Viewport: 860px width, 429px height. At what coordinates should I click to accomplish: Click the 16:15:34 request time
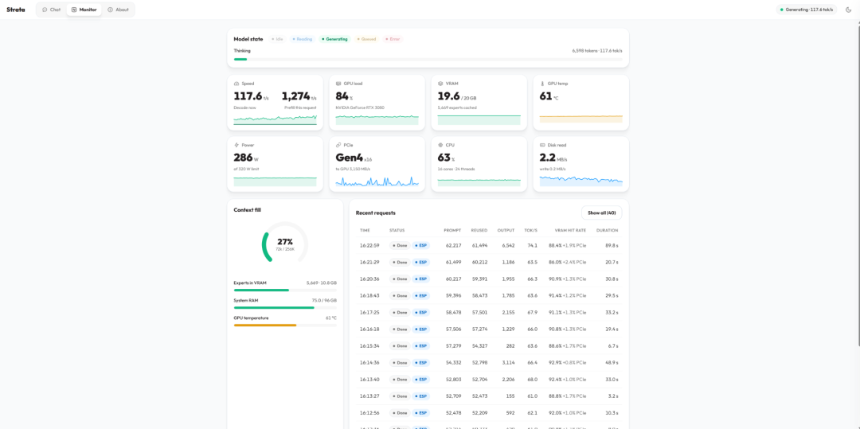[369, 345]
